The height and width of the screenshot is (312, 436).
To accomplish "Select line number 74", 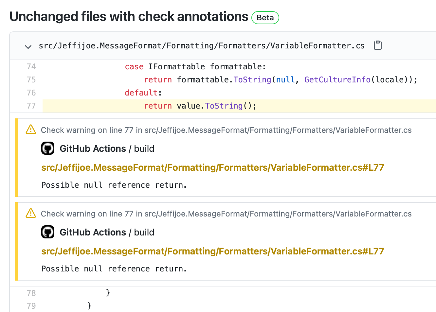I will pos(31,67).
